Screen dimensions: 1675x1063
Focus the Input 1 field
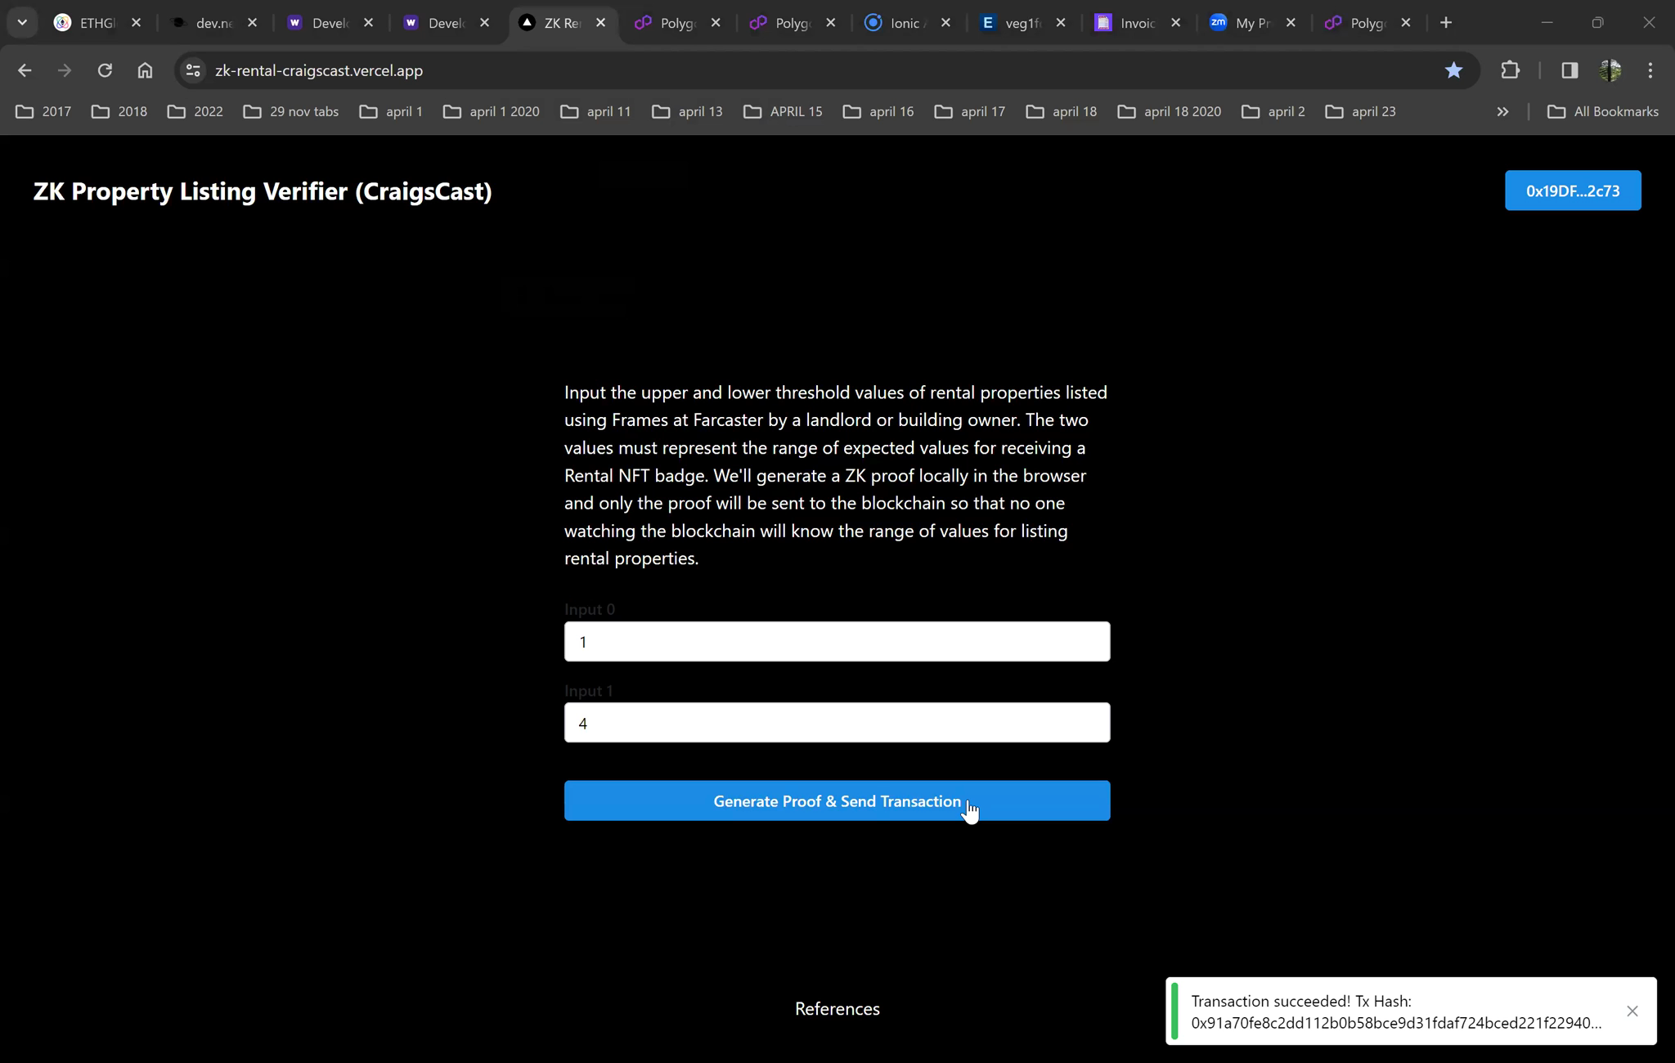(837, 722)
